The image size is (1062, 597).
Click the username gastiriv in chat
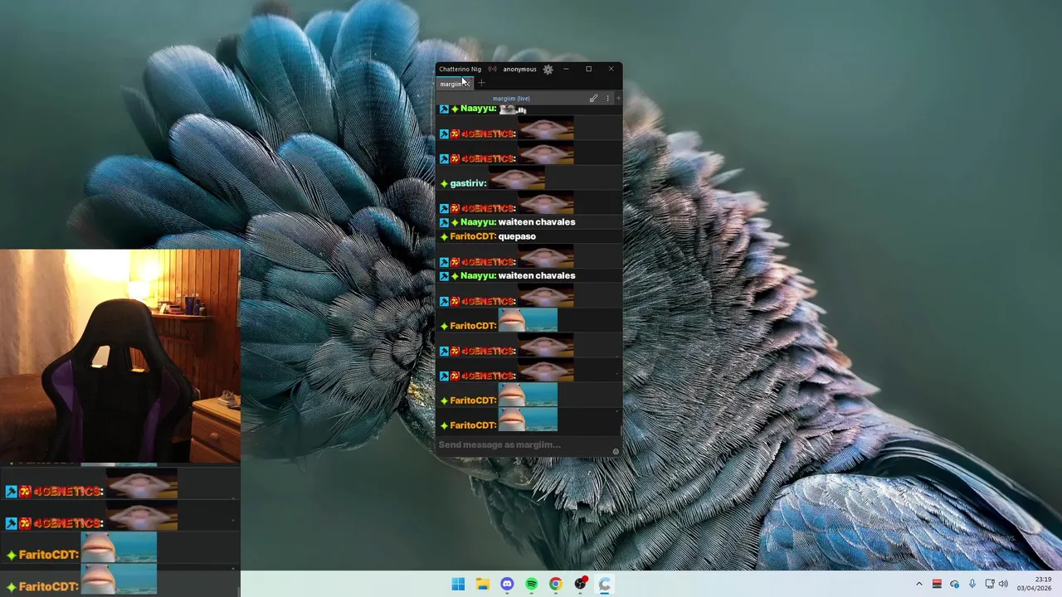(x=468, y=183)
